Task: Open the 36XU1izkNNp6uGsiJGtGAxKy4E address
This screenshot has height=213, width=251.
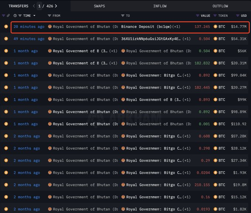Action: (x=151, y=39)
